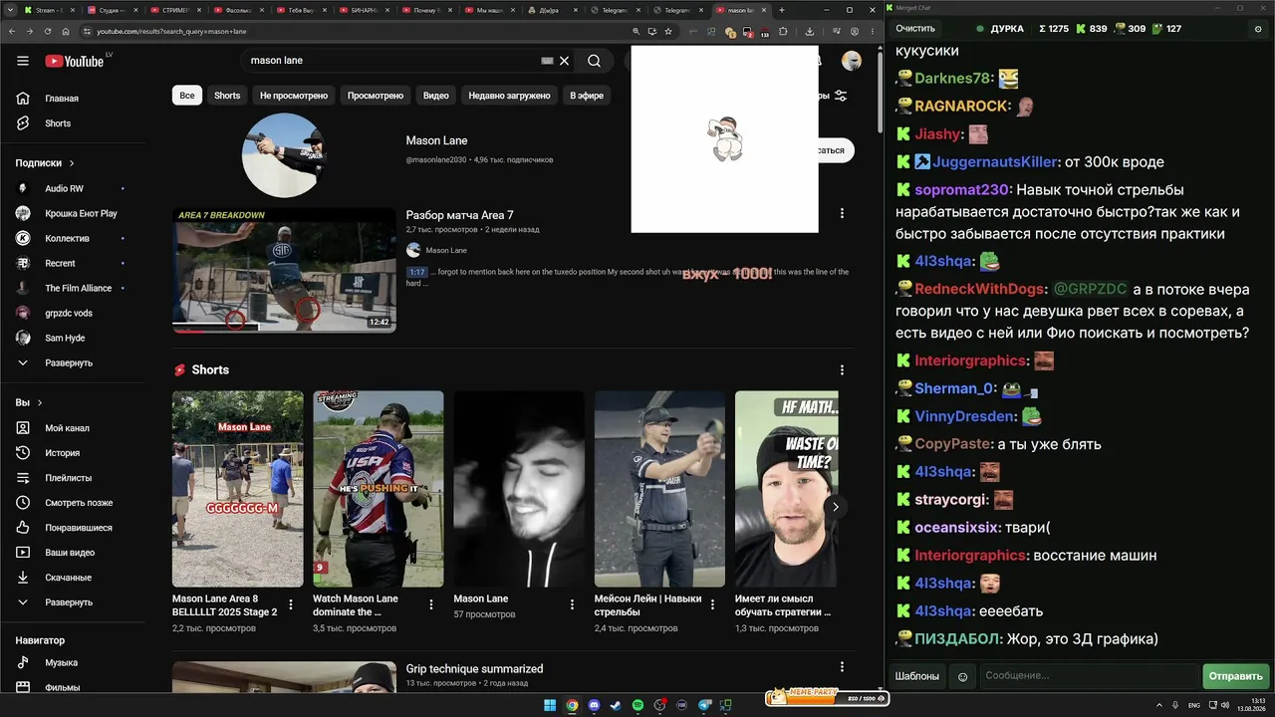Viewport: 1275px width, 717px height.
Task: Open the Mason Lane channel avatar
Action: [x=284, y=155]
